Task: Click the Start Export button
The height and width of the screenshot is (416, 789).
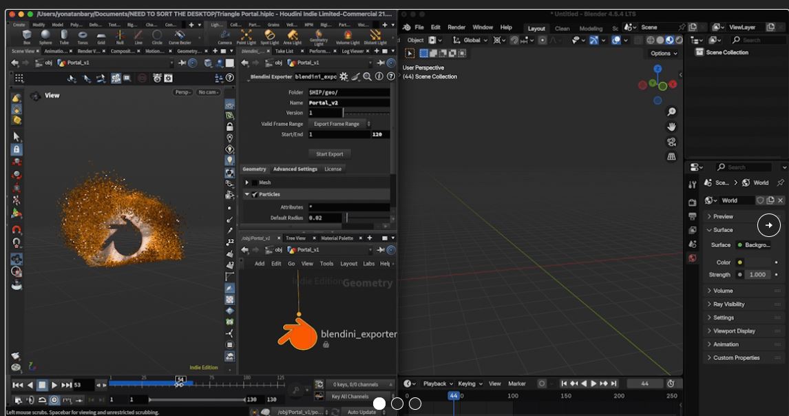Action: tap(330, 154)
